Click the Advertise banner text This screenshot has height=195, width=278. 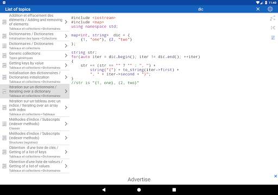point(139,179)
